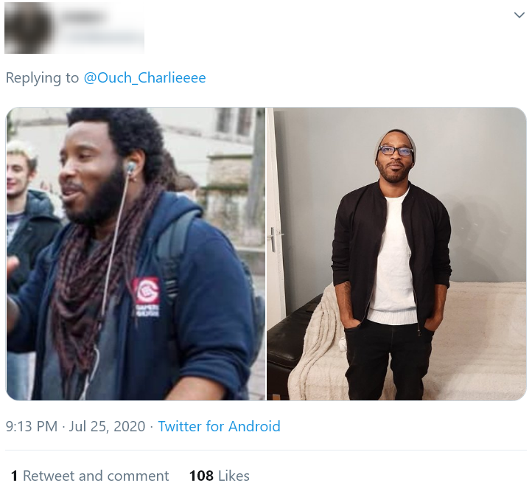The image size is (532, 494).
Task: Open right photo of man in black jacket
Action: 396,254
